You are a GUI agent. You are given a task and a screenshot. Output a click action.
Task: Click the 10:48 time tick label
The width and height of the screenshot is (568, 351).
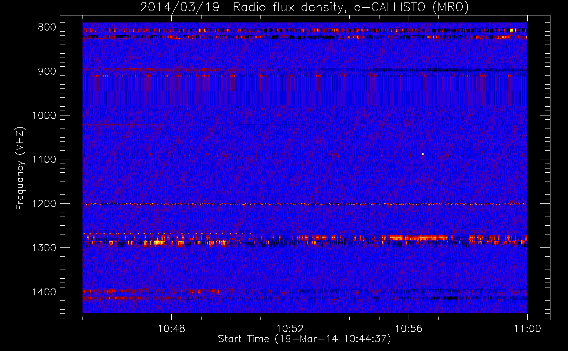[x=171, y=329]
